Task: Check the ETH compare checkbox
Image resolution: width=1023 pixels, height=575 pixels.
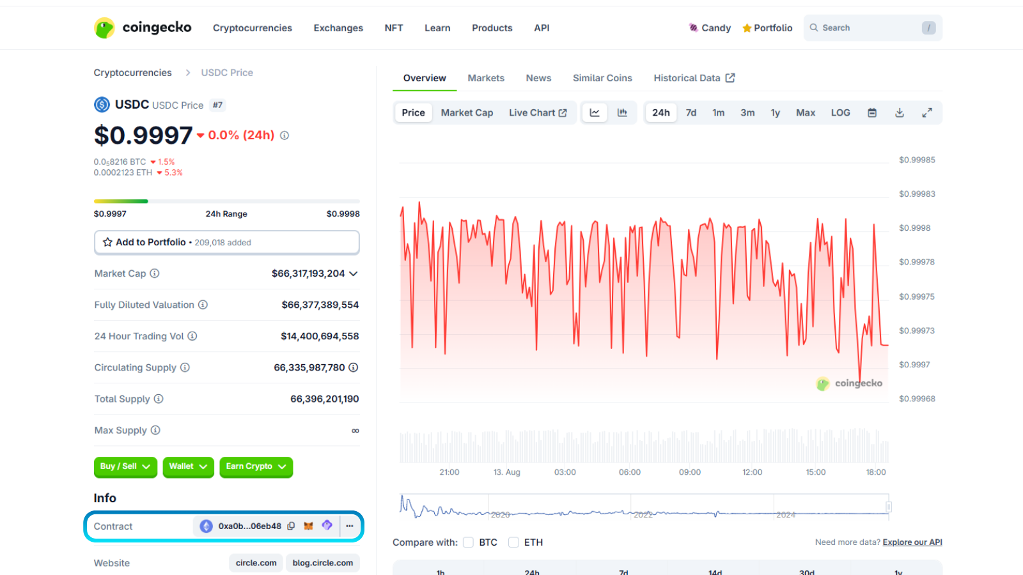Action: tap(513, 542)
